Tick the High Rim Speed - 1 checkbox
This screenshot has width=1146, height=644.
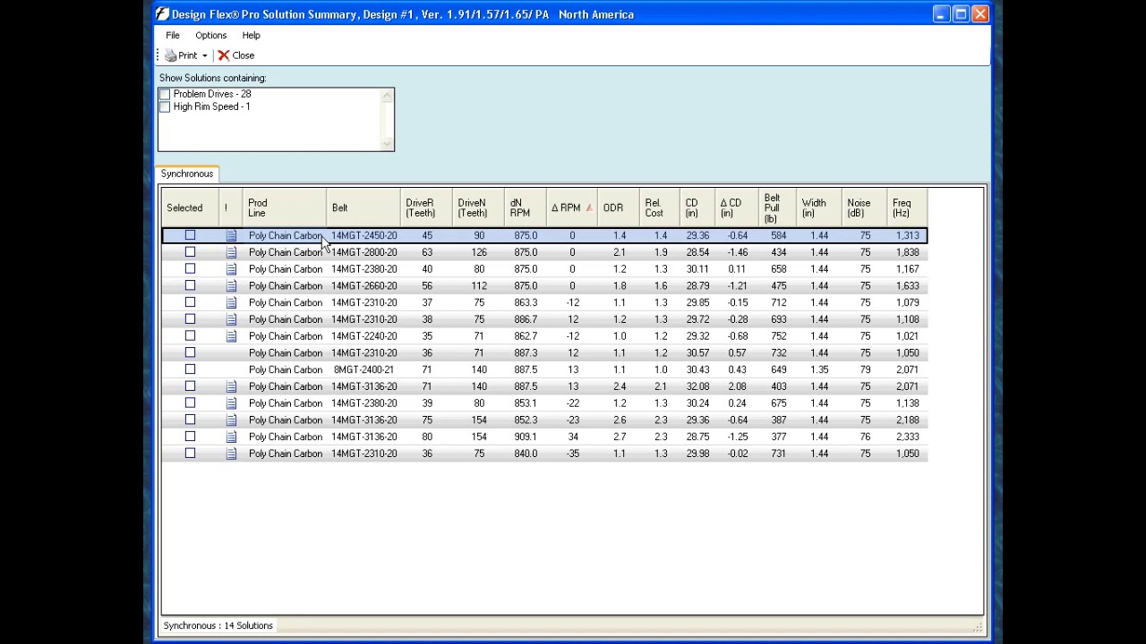(165, 106)
